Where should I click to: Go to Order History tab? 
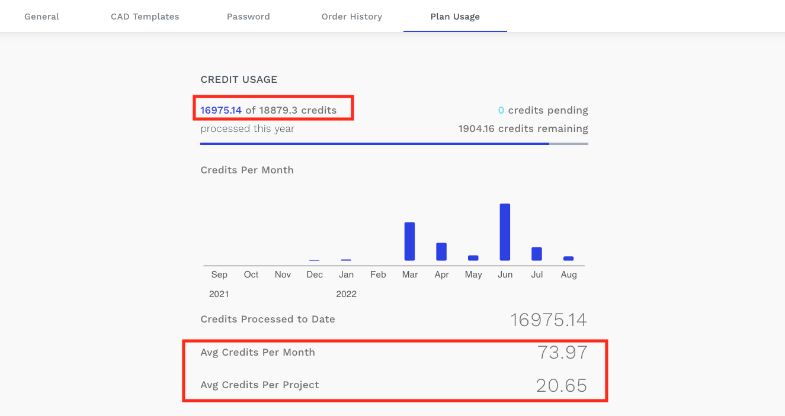tap(352, 17)
